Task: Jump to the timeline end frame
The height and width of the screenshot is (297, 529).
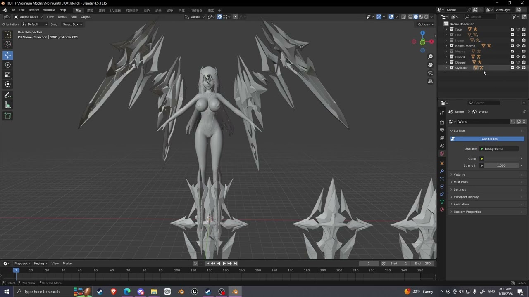Action: 235,264
